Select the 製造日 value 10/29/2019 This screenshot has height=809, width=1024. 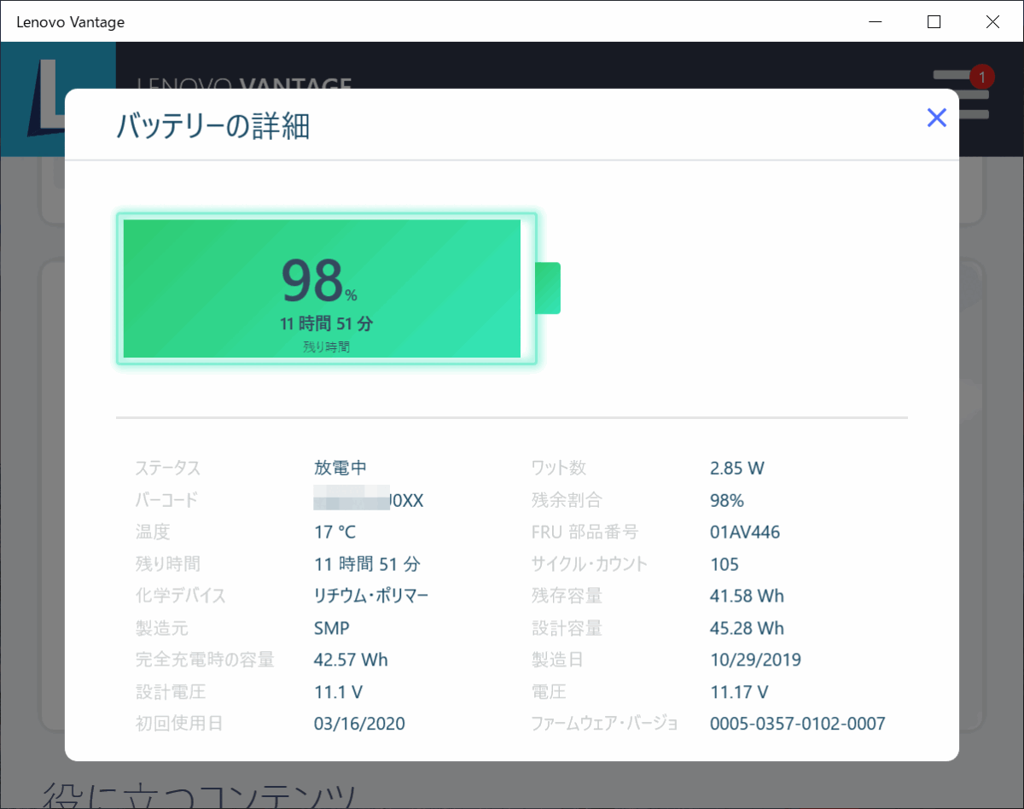pos(755,660)
